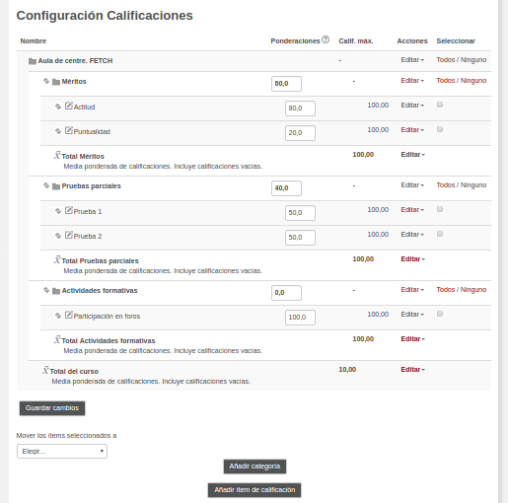508x503 pixels.
Task: Click Todos link in Pruebas parciales row
Action: tap(446, 185)
